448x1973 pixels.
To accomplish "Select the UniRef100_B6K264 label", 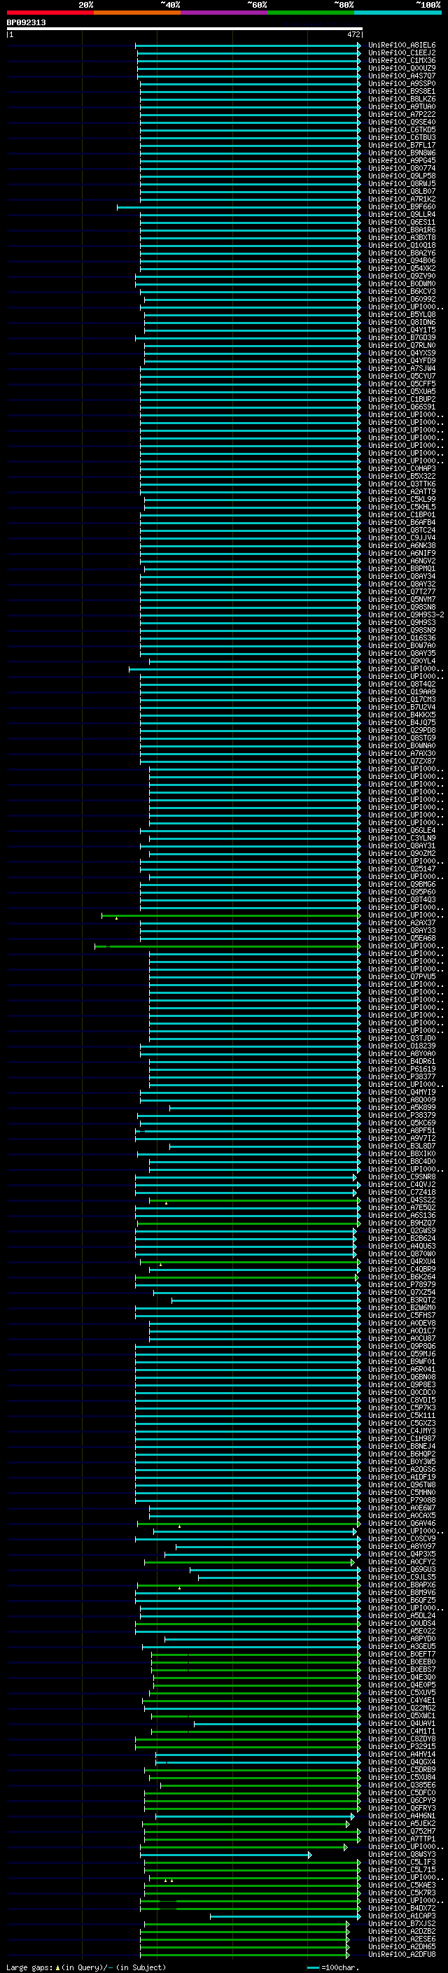I will point(401,1277).
